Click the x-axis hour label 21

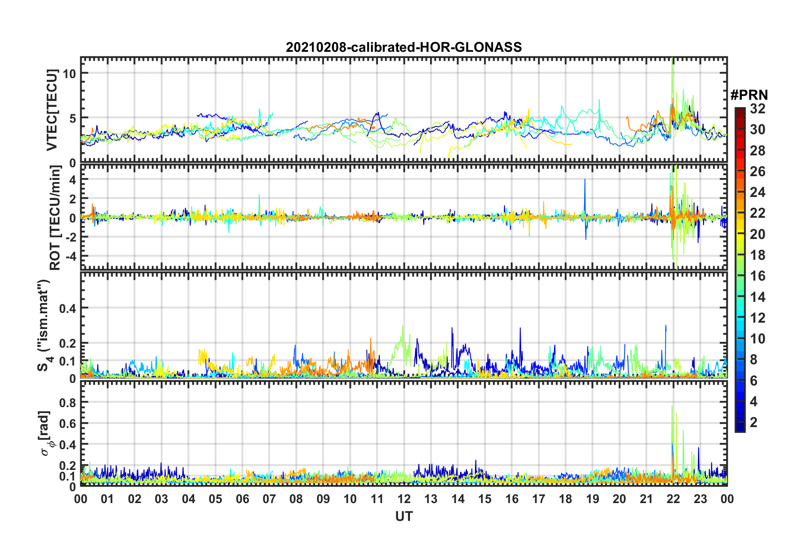pyautogui.click(x=647, y=499)
